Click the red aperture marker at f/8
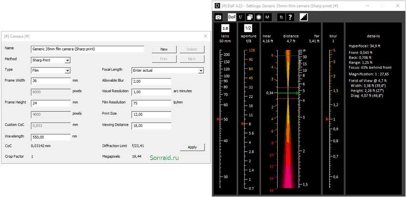 pos(243,124)
